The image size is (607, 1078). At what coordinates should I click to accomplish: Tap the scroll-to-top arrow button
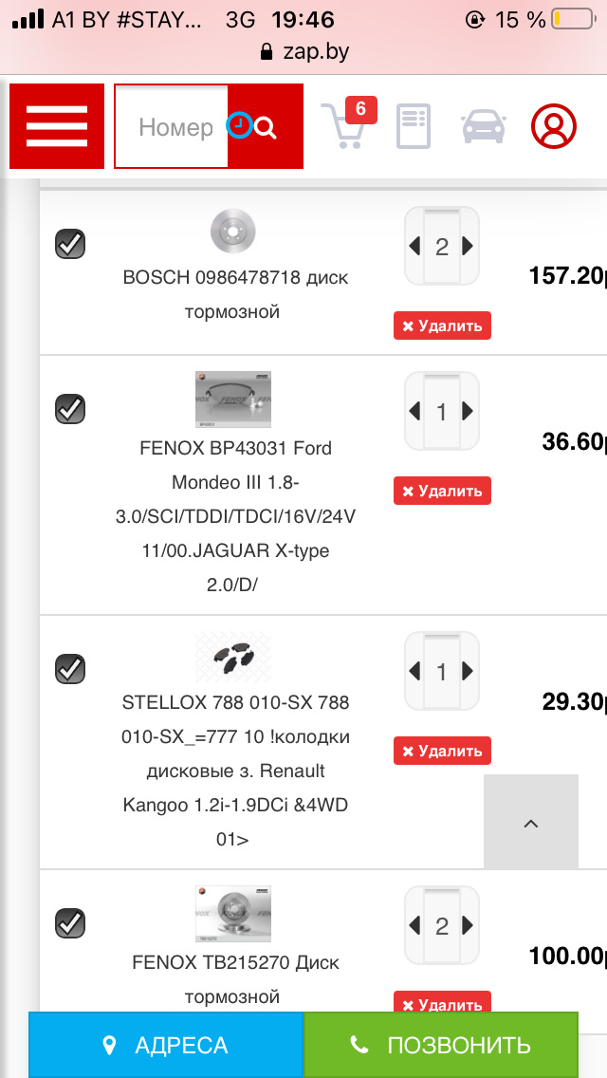coord(531,822)
